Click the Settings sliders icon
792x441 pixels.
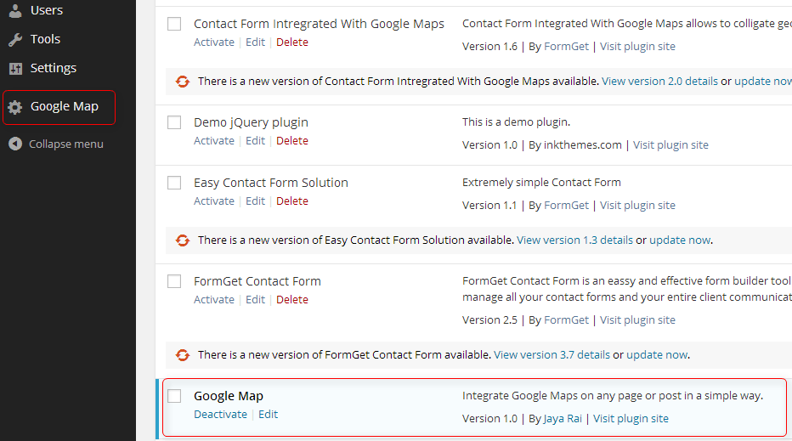coord(15,68)
